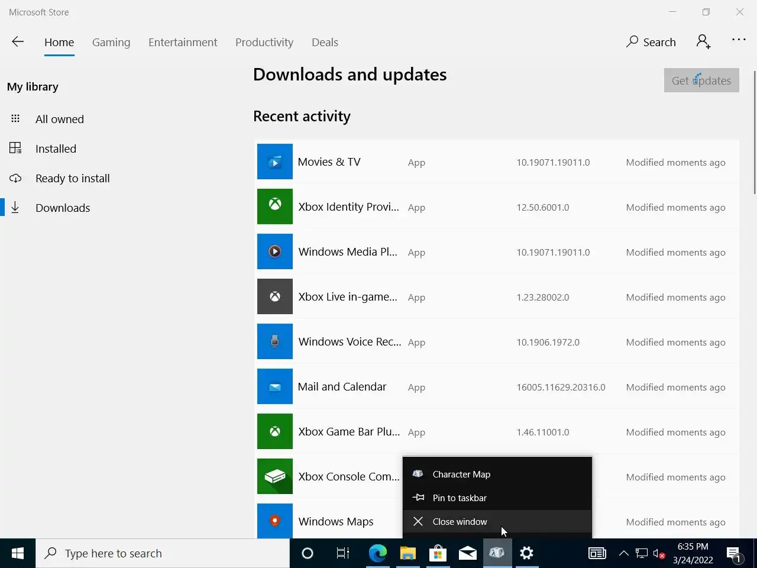This screenshot has width=757, height=568.
Task: Click the Microsoft Store taskbar icon
Action: coord(438,553)
